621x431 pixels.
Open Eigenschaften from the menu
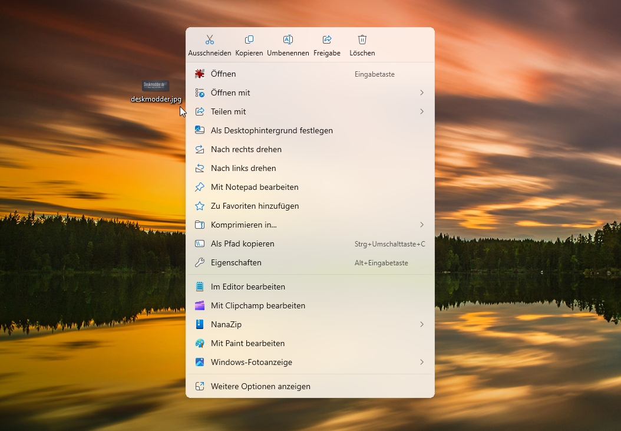click(310, 262)
